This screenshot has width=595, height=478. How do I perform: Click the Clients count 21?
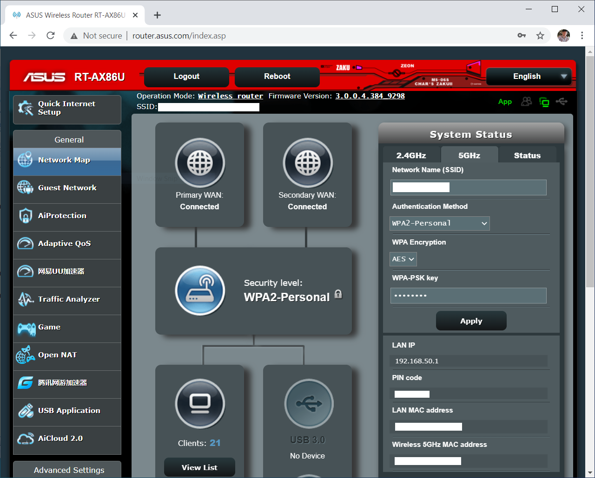pos(215,443)
